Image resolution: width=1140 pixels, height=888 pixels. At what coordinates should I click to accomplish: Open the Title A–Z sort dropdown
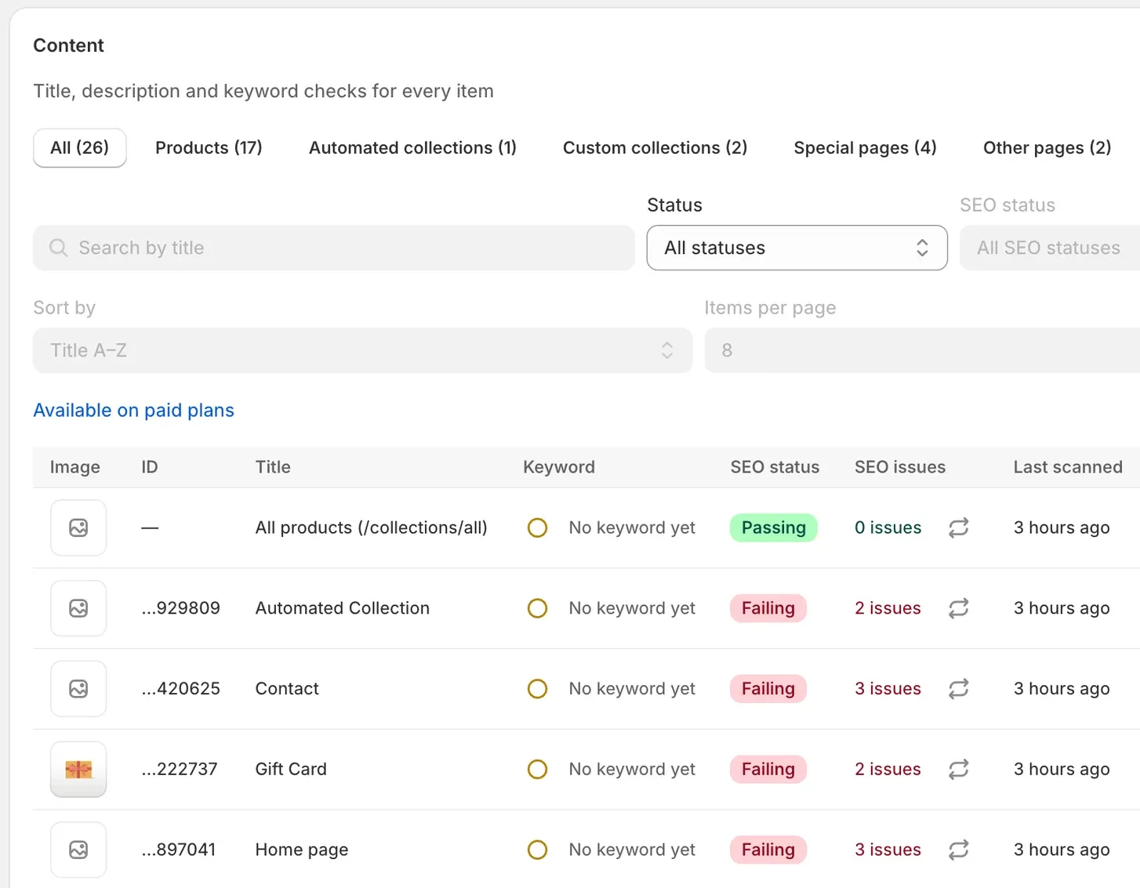pyautogui.click(x=362, y=350)
